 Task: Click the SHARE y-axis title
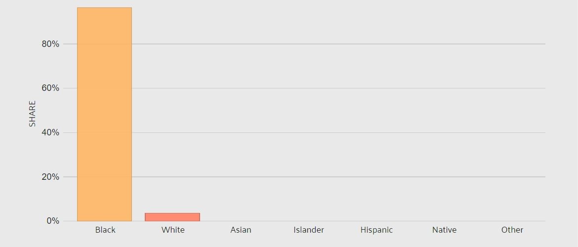click(x=33, y=114)
